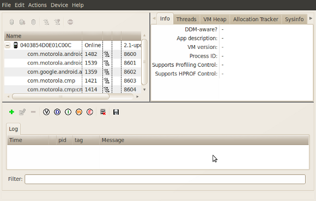Click the horizontal scroll-right arrow of device list
316x201 pixels.
[137, 97]
